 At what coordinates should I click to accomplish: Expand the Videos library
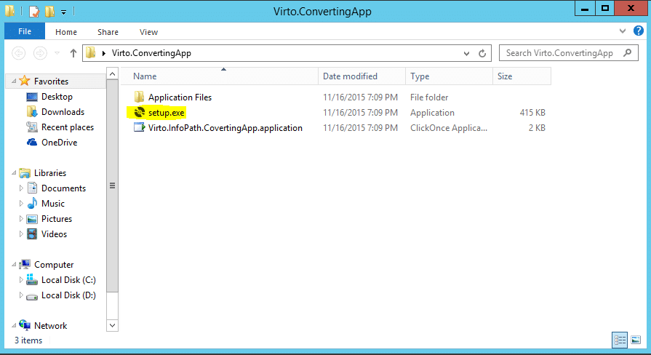pyautogui.click(x=21, y=234)
